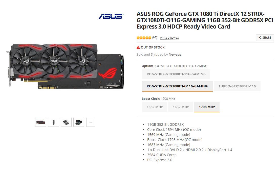Viewport: 278px width, 173px height.
Task: Click the red out of stock warning icon
Action: [x=138, y=47]
